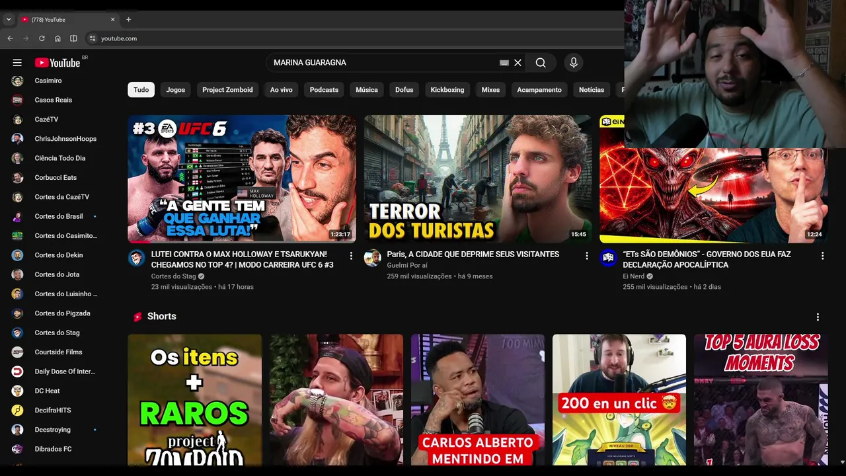The image size is (846, 476).
Task: Open options menu for ETs SÃO DEMÔNIOS video
Action: [x=822, y=256]
